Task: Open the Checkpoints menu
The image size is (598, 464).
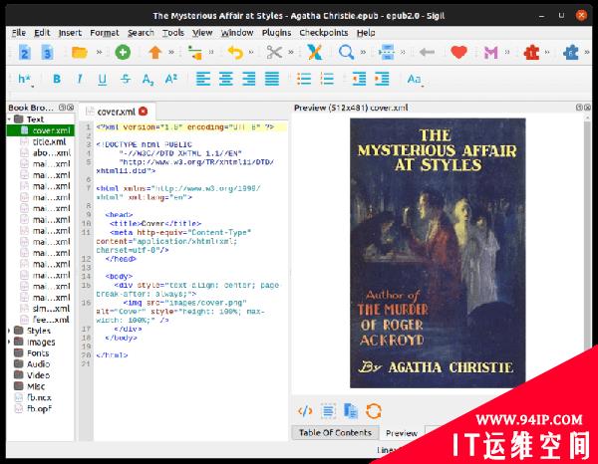Action: [324, 33]
